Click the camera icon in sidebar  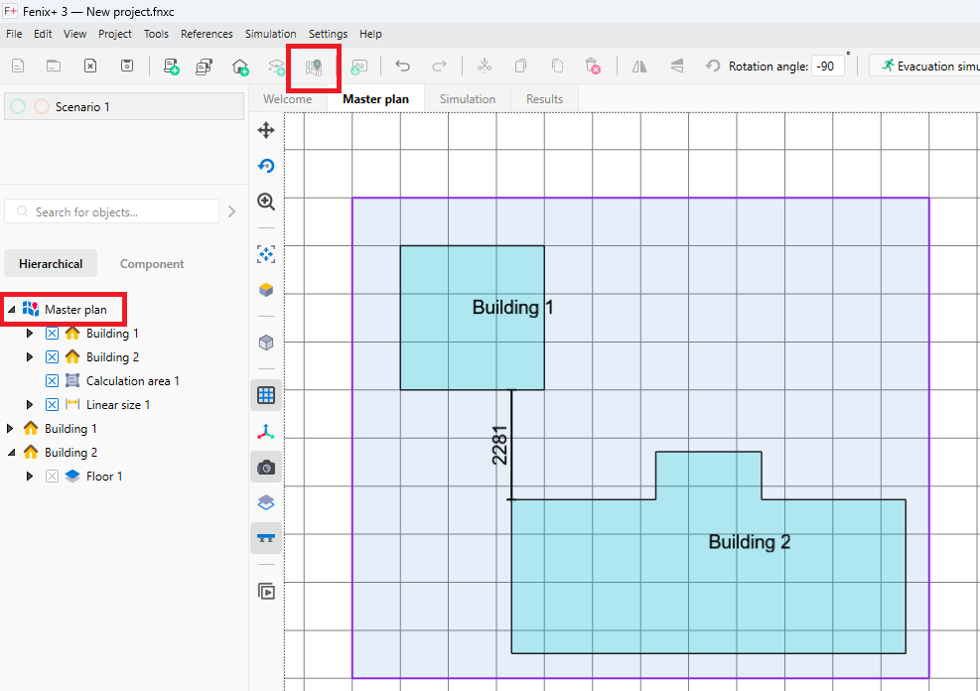pyautogui.click(x=266, y=467)
